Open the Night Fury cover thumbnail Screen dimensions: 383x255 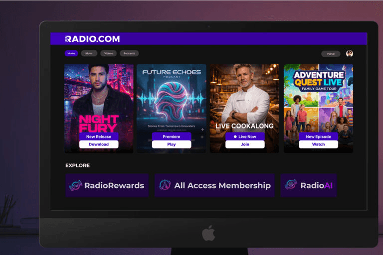point(99,109)
